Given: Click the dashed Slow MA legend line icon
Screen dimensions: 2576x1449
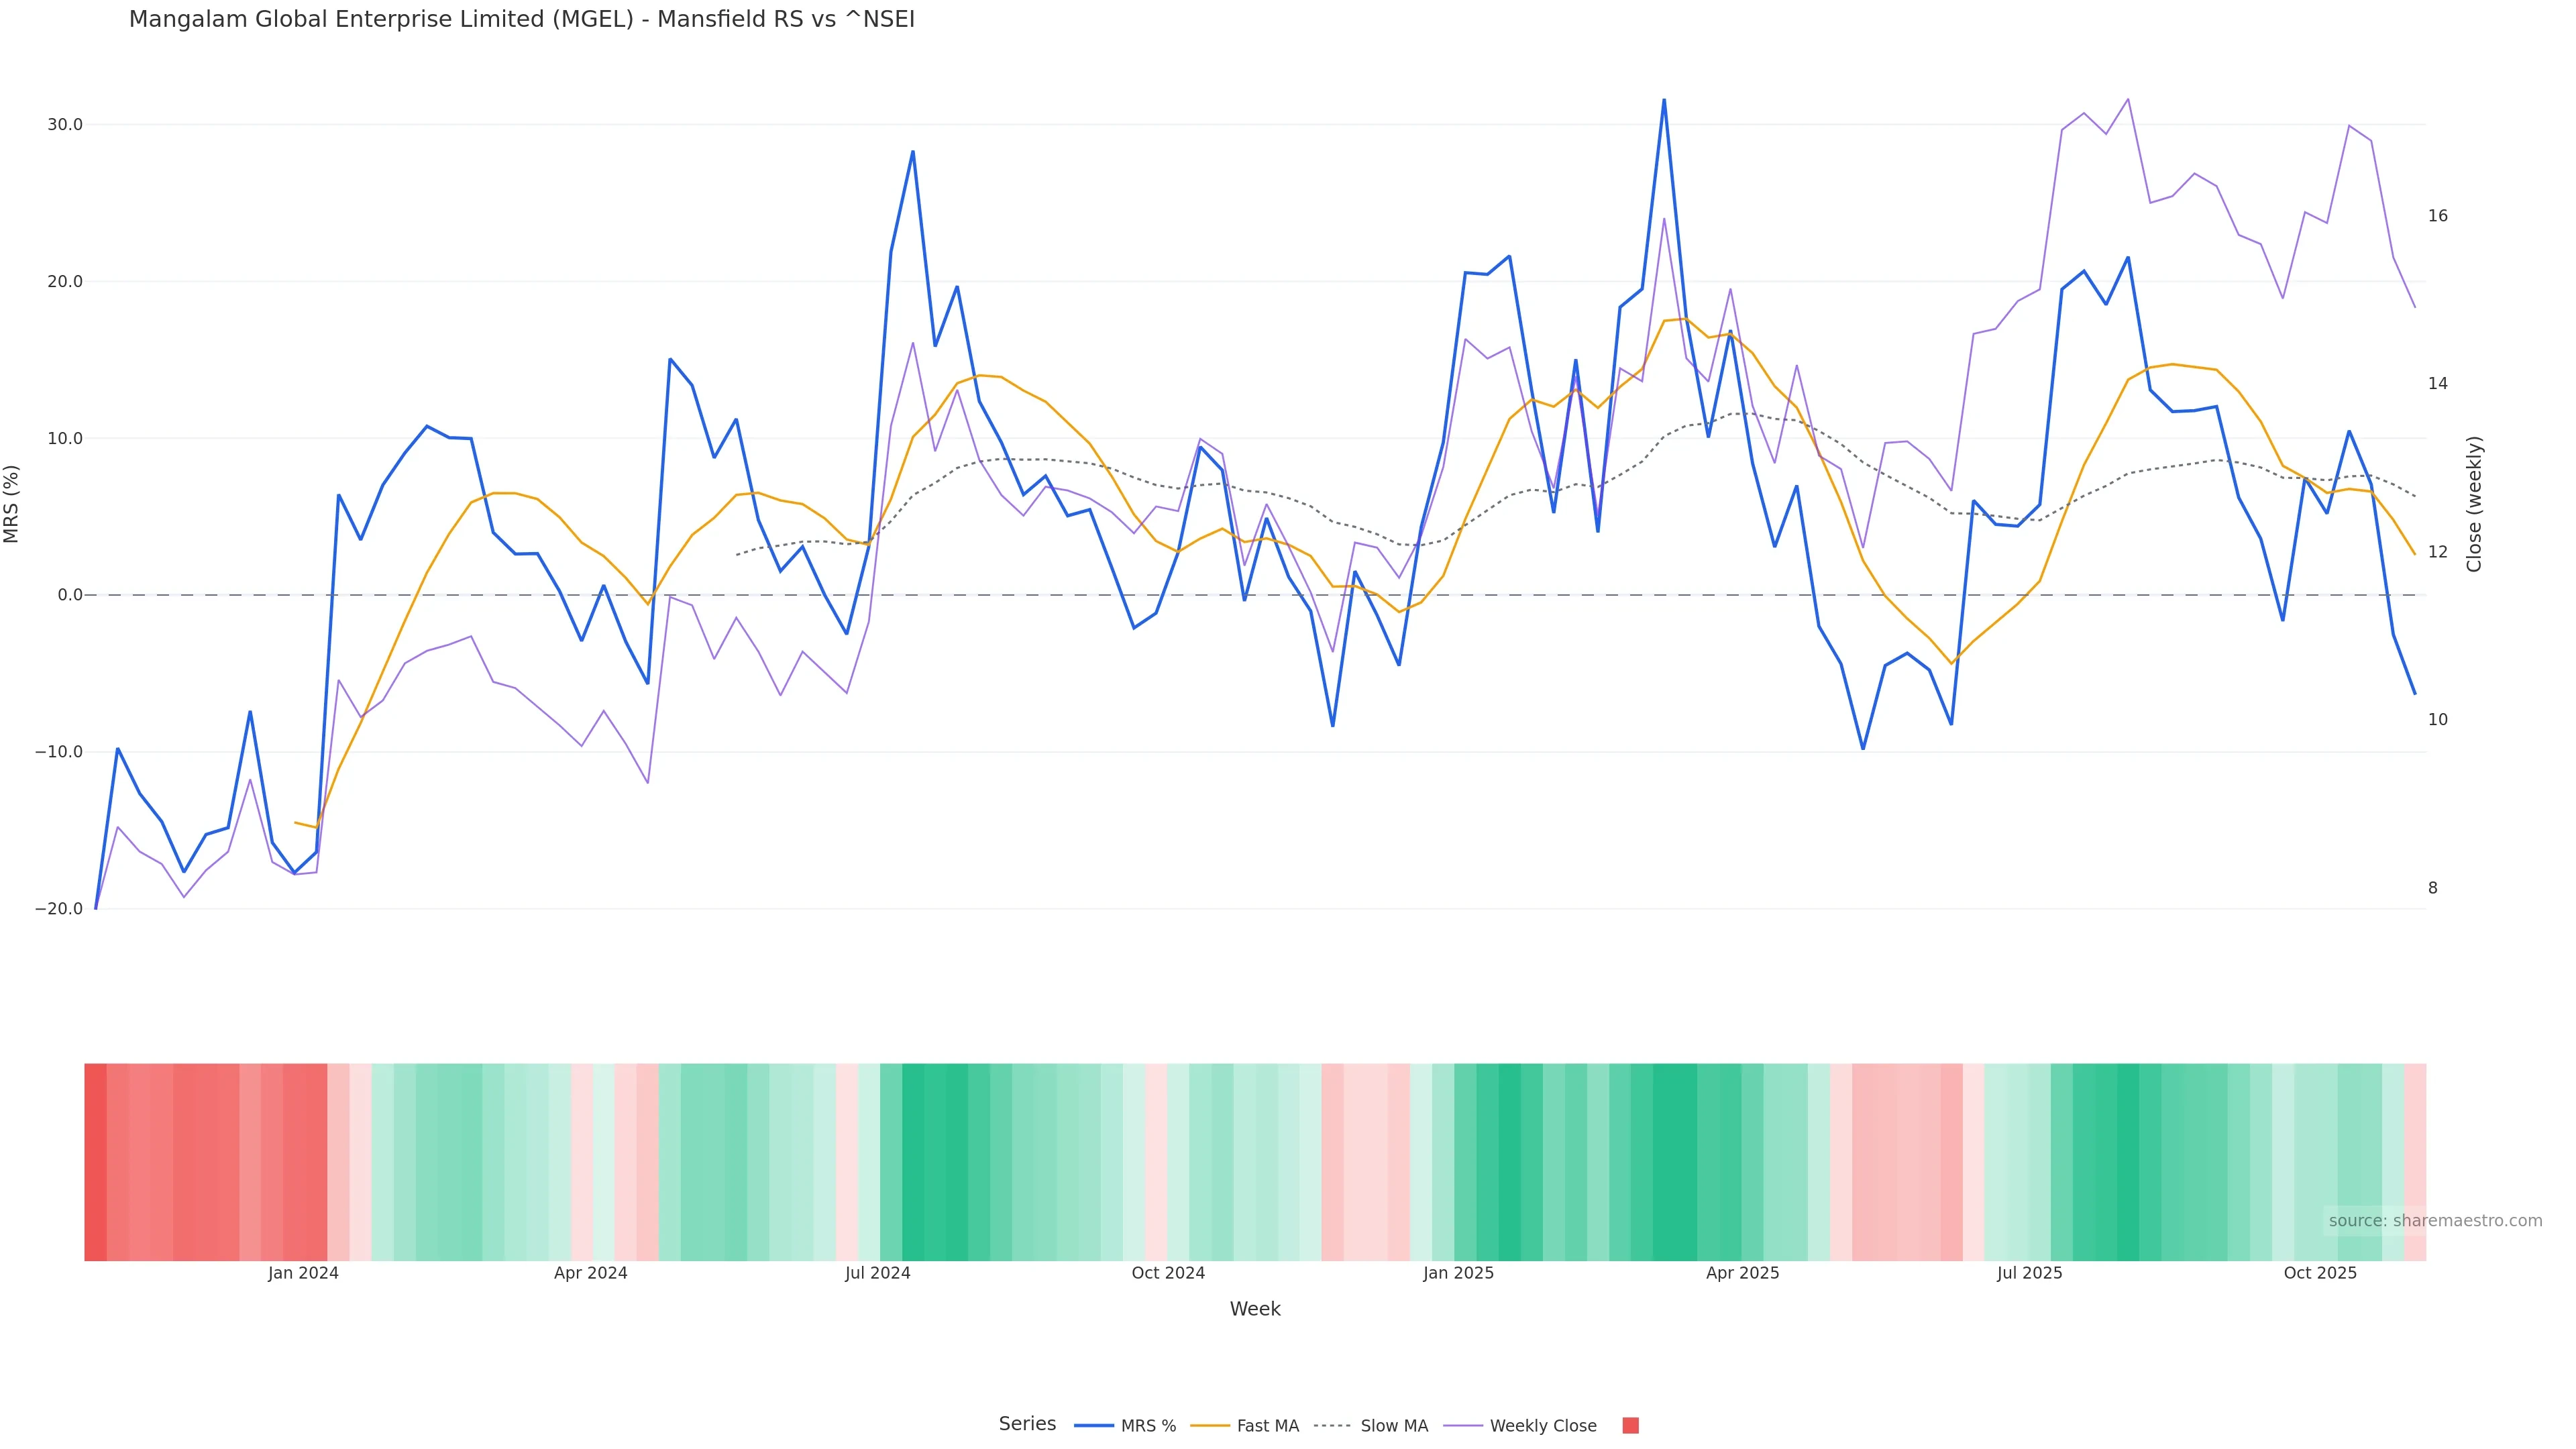Looking at the screenshot, I should [x=1332, y=1426].
